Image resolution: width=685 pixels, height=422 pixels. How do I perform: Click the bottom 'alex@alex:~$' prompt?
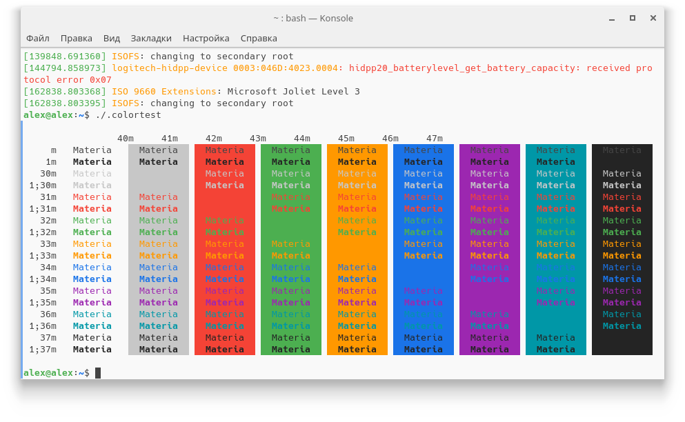click(57, 373)
